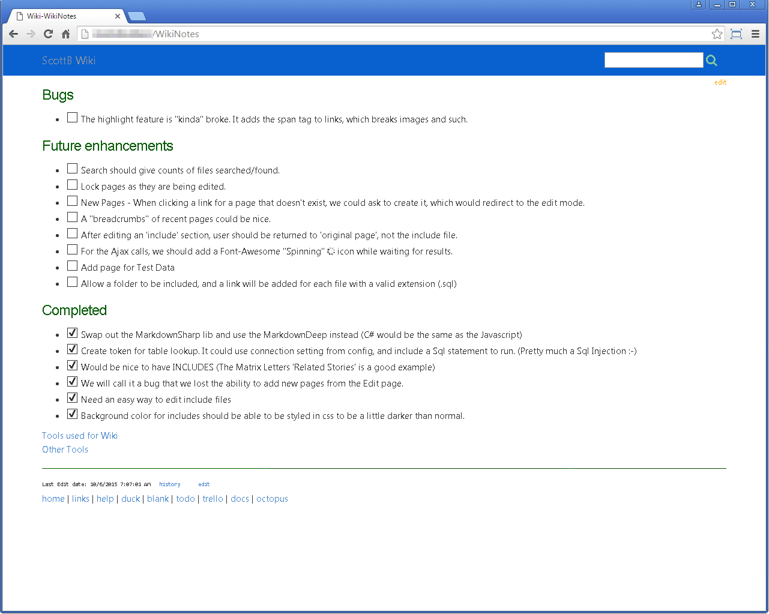The height and width of the screenshot is (614, 769).
Task: Uncheck 'Need an easy way to edit include files'
Action: [x=72, y=398]
